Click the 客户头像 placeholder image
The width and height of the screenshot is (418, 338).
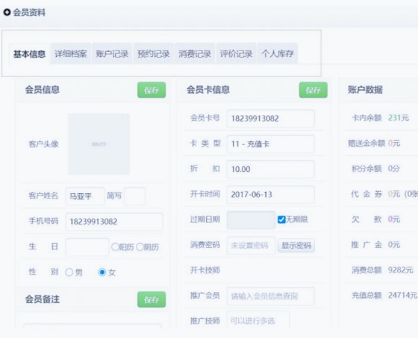[x=99, y=144]
